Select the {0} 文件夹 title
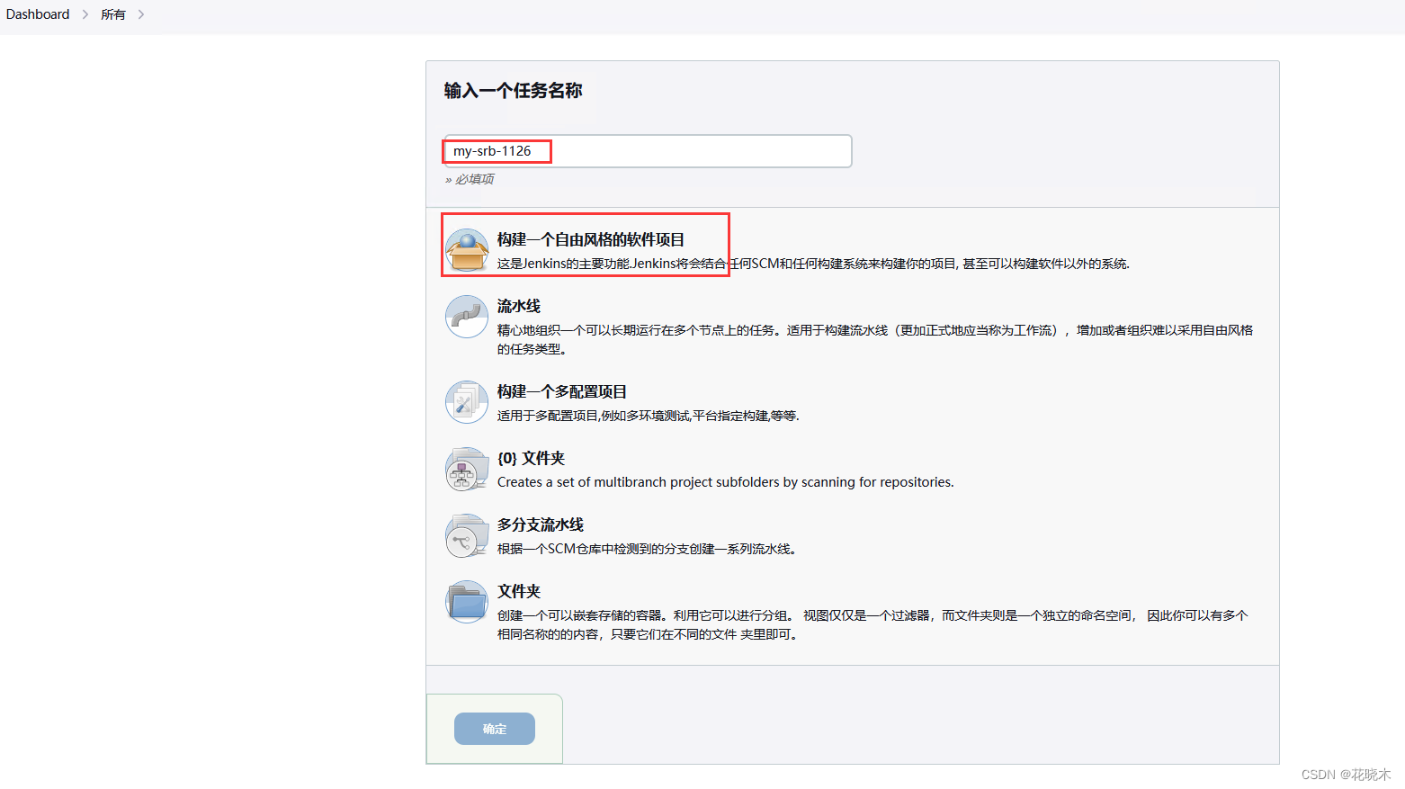This screenshot has height=789, width=1405. (x=531, y=458)
